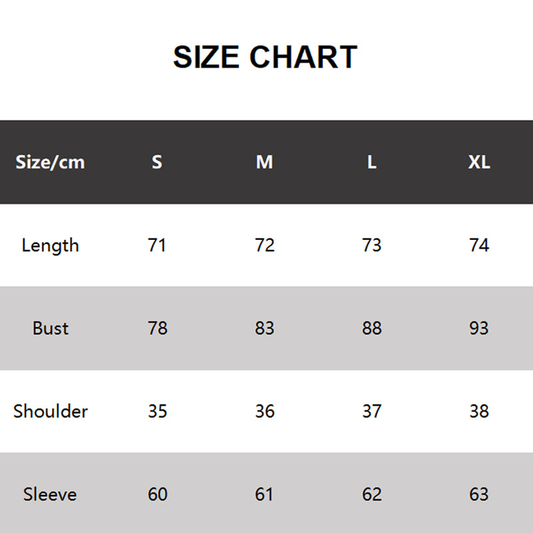Viewport: 533px width, 533px height.
Task: Click Bust value 88 for size L
Action: [x=372, y=328]
